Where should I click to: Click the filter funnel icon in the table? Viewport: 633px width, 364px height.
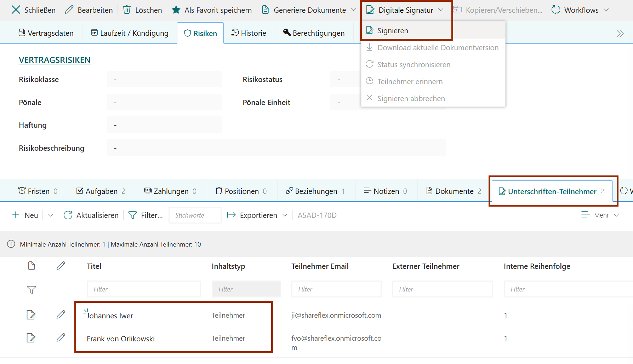tap(32, 290)
